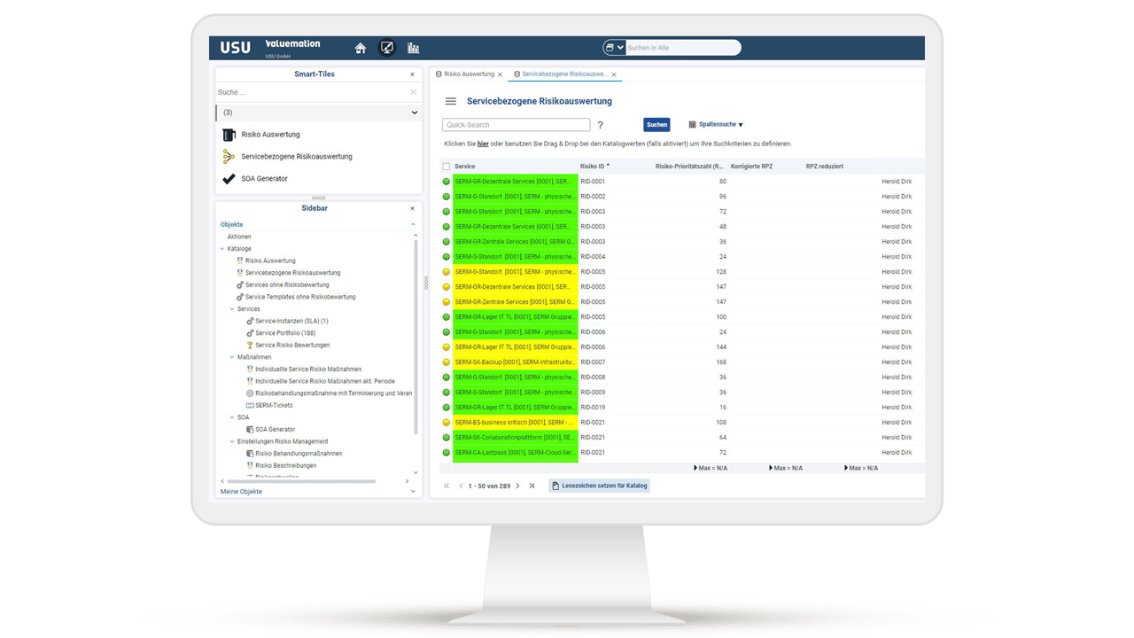Collapse the Services tree node
The height and width of the screenshot is (638, 1134).
(232, 309)
